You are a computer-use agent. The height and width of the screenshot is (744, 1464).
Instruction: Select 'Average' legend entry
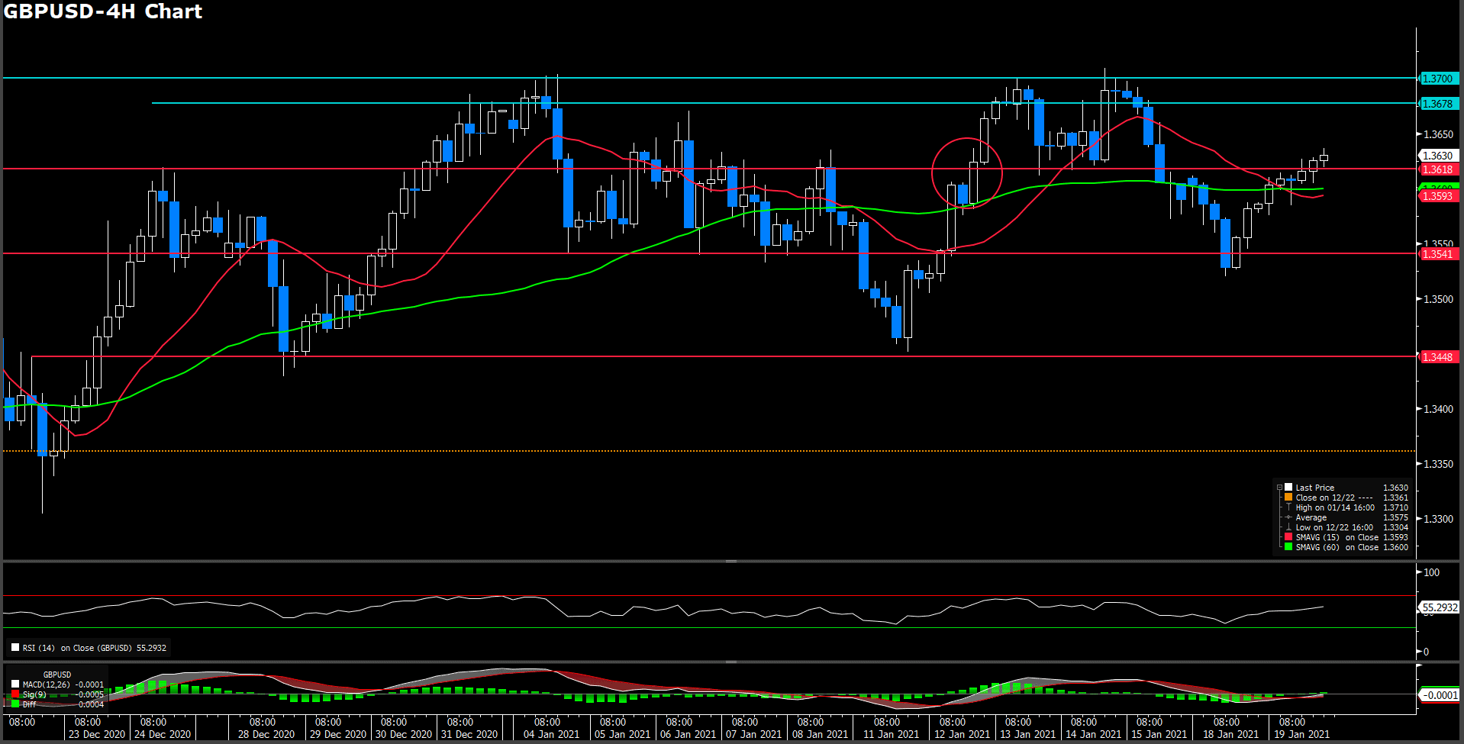pos(1311,517)
